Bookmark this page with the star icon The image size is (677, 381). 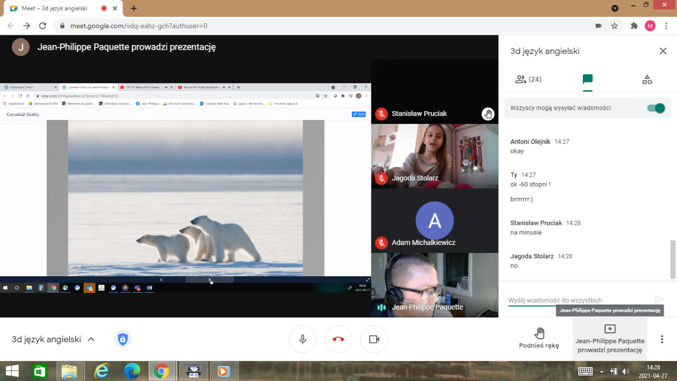615,26
